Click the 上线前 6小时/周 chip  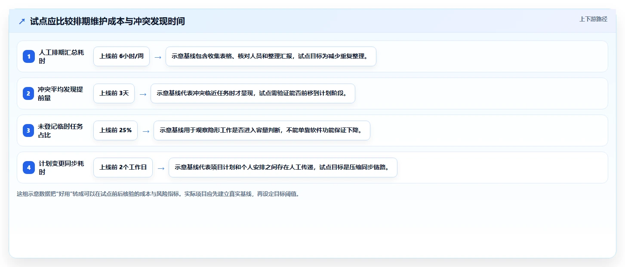tap(121, 56)
